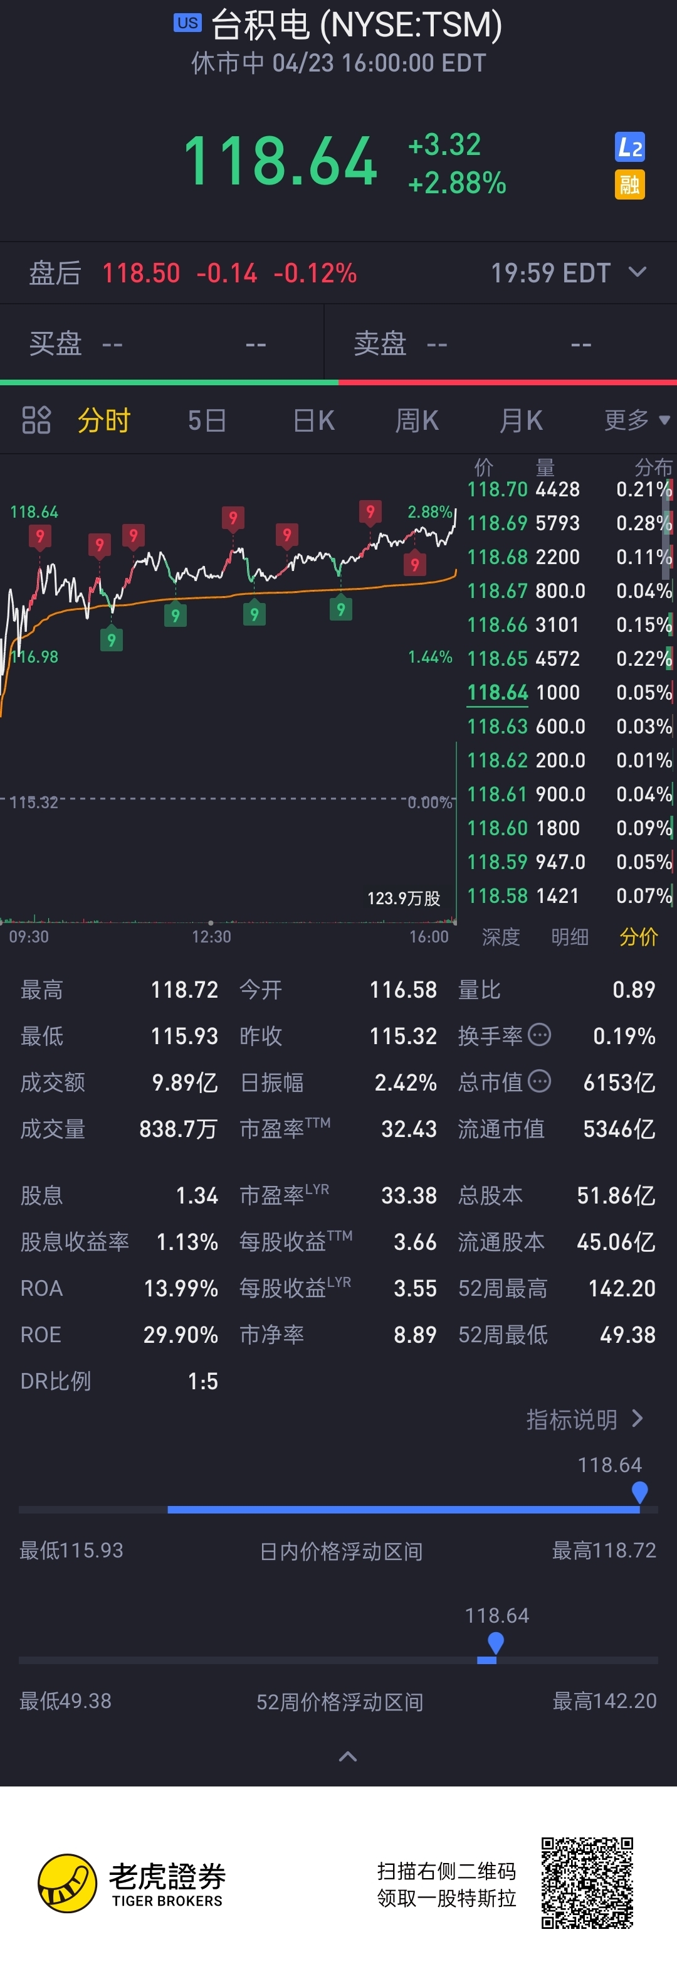Tap the US market flag badge

[187, 23]
